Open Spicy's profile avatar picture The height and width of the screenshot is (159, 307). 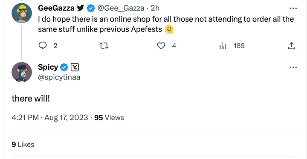[22, 72]
